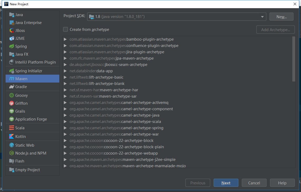Select Java Enterprise project type
The image size is (301, 192).
[32, 23]
